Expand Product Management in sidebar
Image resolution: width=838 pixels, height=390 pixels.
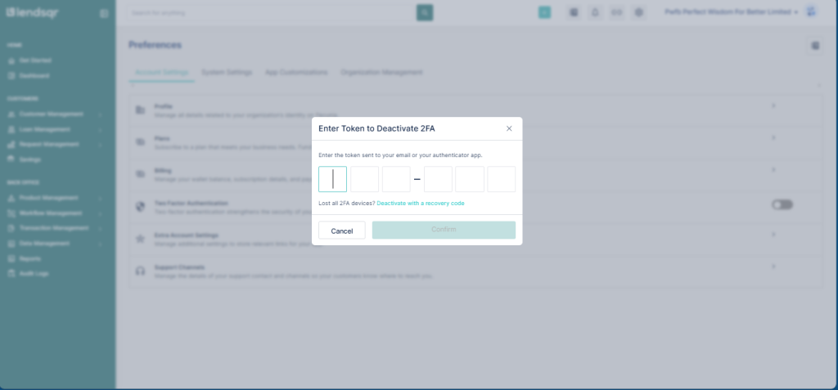click(x=54, y=198)
